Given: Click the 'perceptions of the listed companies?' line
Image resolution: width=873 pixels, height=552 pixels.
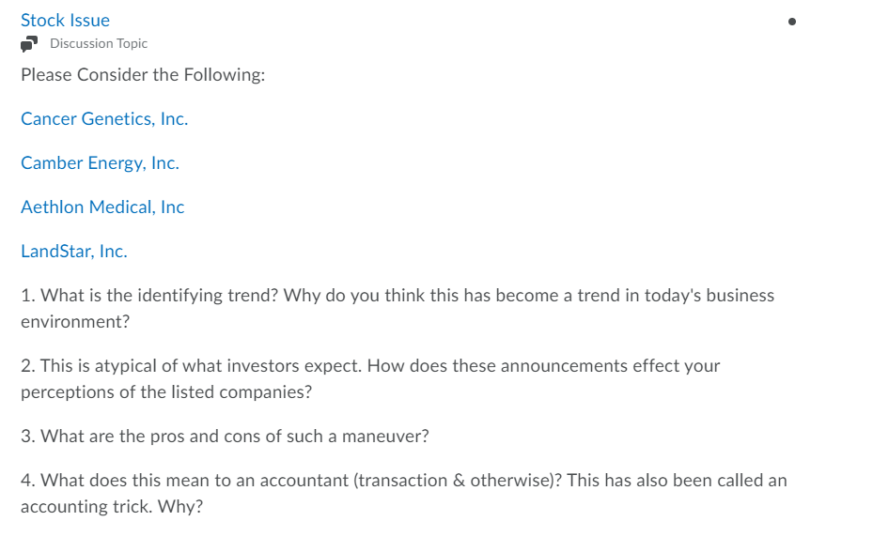Looking at the screenshot, I should (x=166, y=392).
